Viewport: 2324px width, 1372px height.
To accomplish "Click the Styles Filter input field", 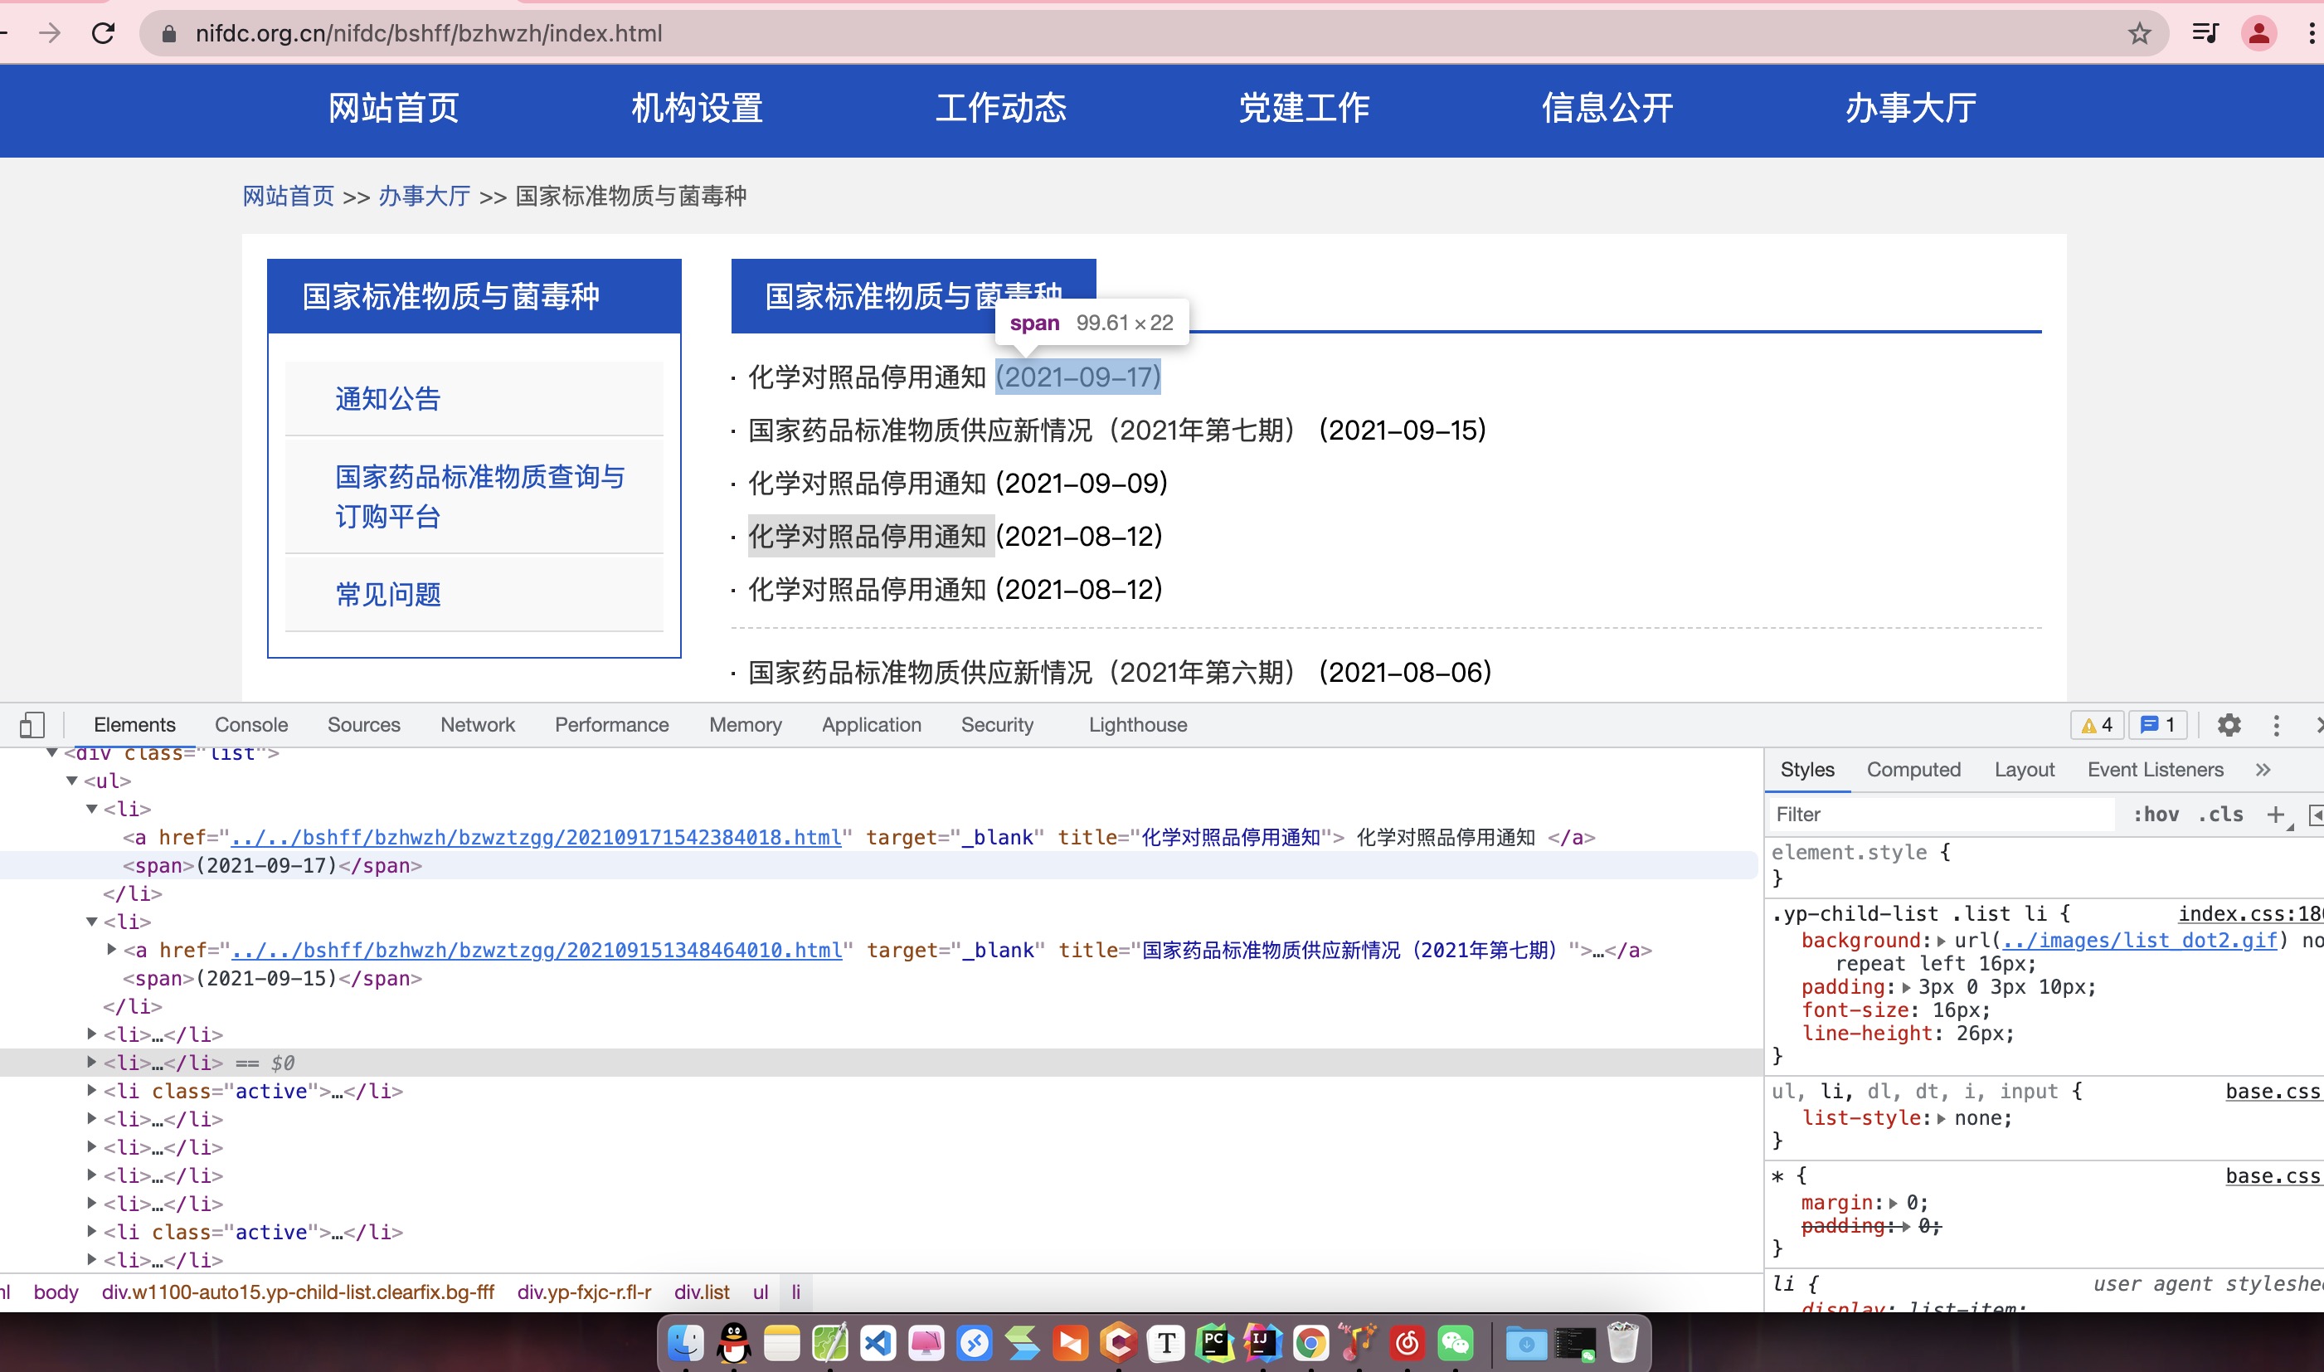I will point(1942,814).
